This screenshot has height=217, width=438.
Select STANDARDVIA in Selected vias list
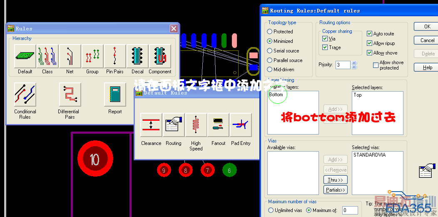pos(369,155)
